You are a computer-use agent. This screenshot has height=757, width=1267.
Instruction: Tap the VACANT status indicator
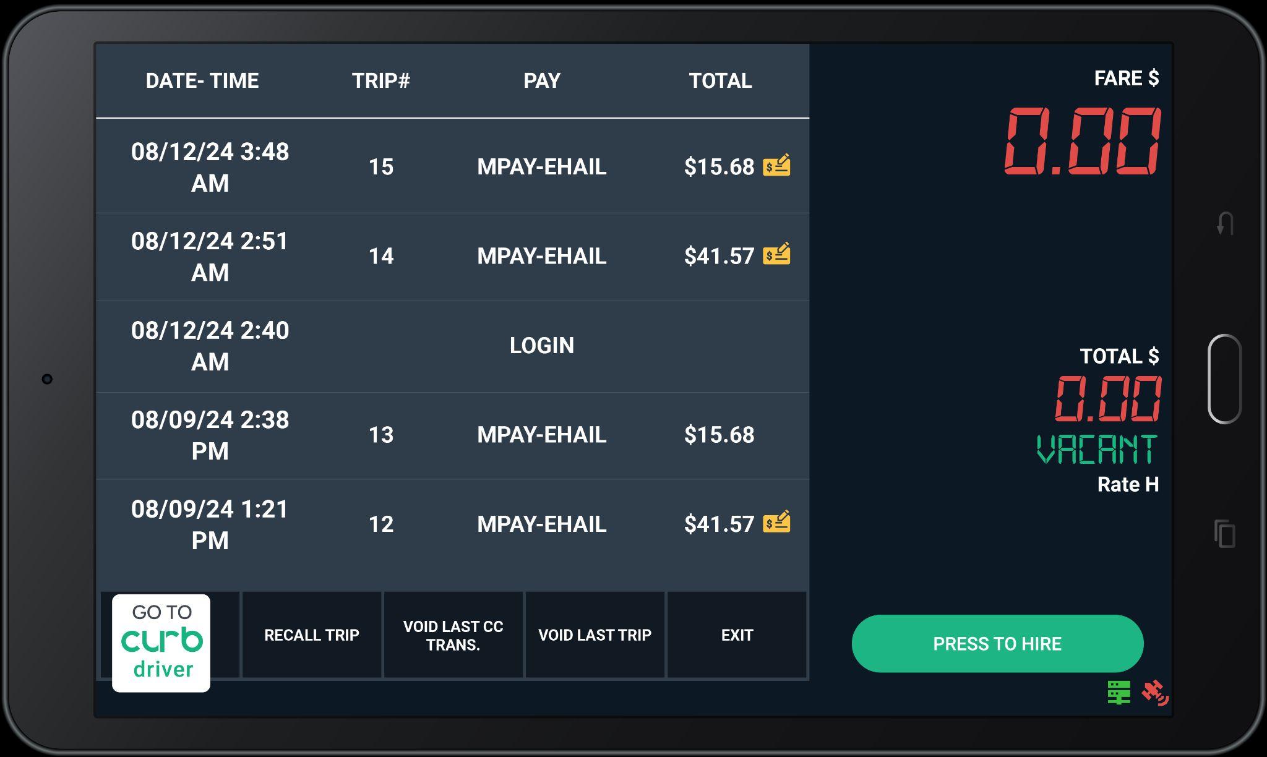click(x=1096, y=450)
